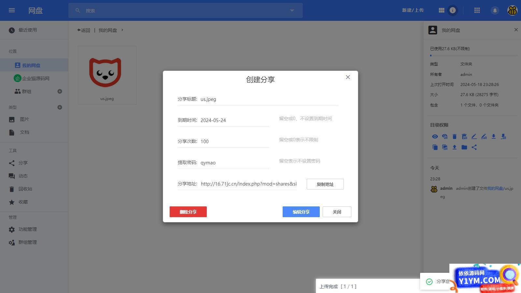
Task: Click the 分享次数 input field
Action: point(234,141)
